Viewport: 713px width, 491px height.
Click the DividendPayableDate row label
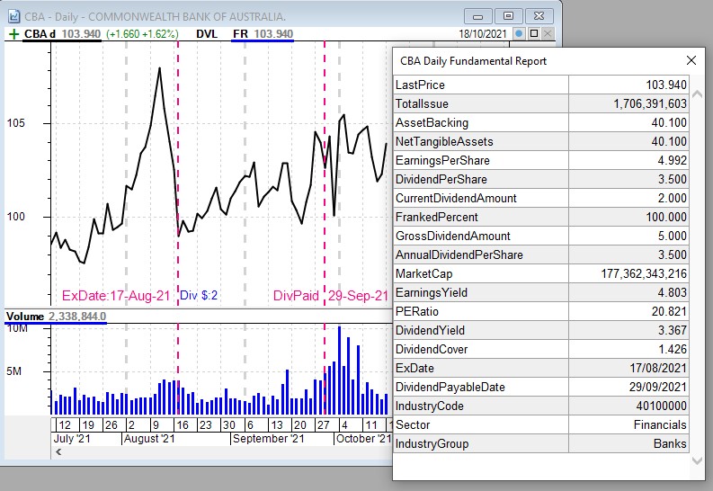(450, 387)
